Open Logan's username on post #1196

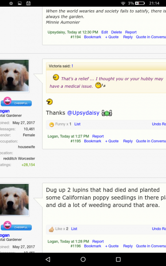tap(5, 235)
